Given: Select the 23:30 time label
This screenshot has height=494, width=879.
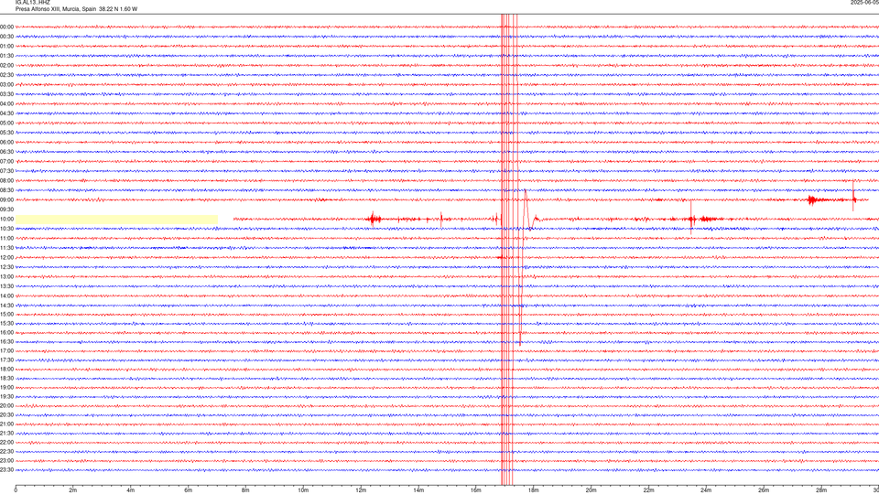Looking at the screenshot, I should pos(6,470).
